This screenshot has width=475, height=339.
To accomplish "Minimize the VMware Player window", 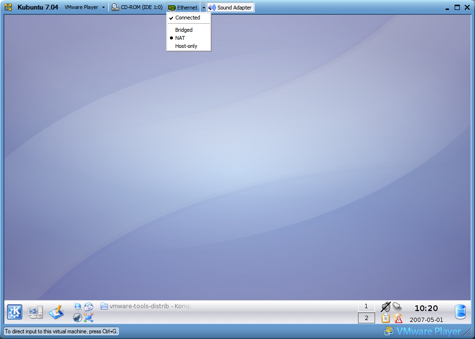I will point(447,8).
